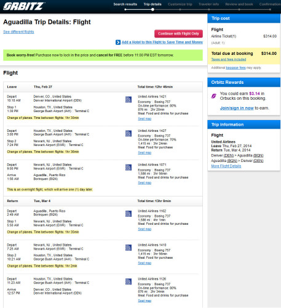Click United Airlines logo for flight 1071
This screenshot has width=281, height=308.
(x=129, y=168)
